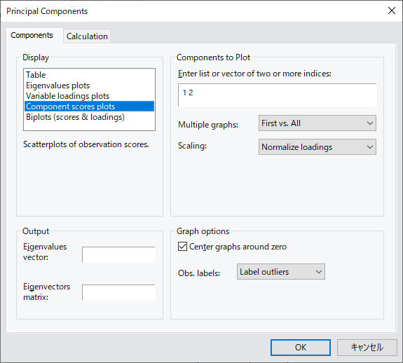
Task: Click the Label outliers dropdown arrow
Action: tap(319, 271)
